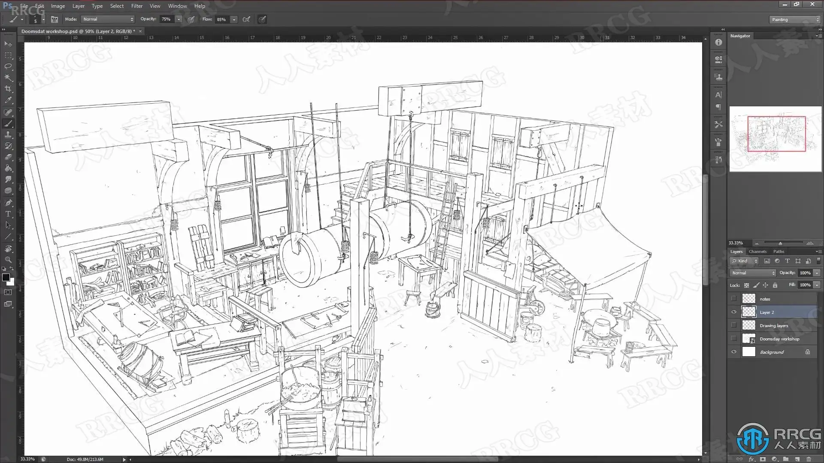Screen dimensions: 824x463
Task: Select the Crop tool
Action: pyautogui.click(x=8, y=89)
